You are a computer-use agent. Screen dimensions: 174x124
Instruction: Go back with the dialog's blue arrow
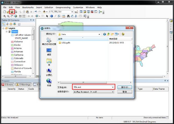pos(105,34)
